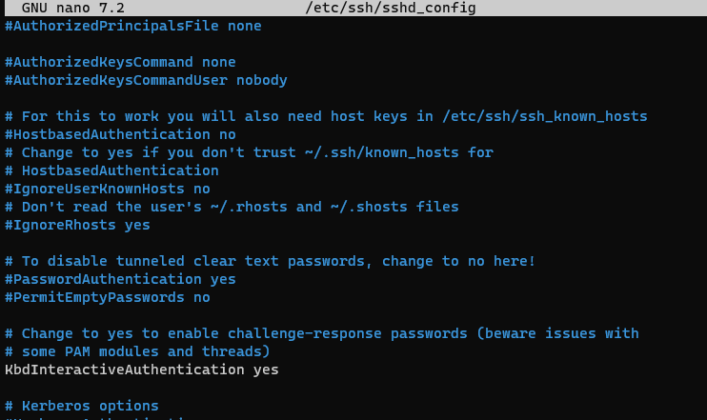Click the /etc/ssh/sshd_config filename in title bar
Image resolution: width=707 pixels, height=420 pixels.
pos(391,8)
